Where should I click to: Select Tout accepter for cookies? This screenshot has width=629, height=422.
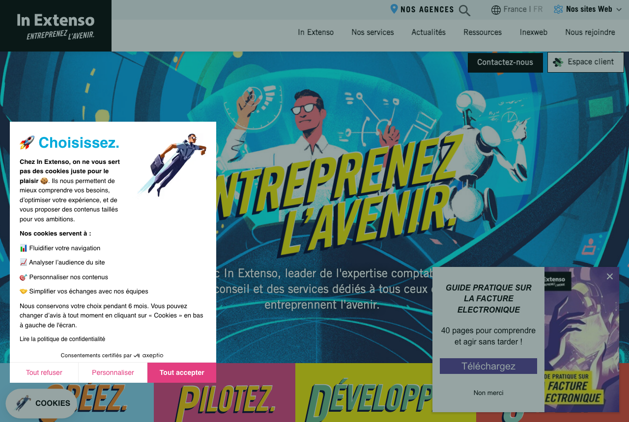coord(182,373)
